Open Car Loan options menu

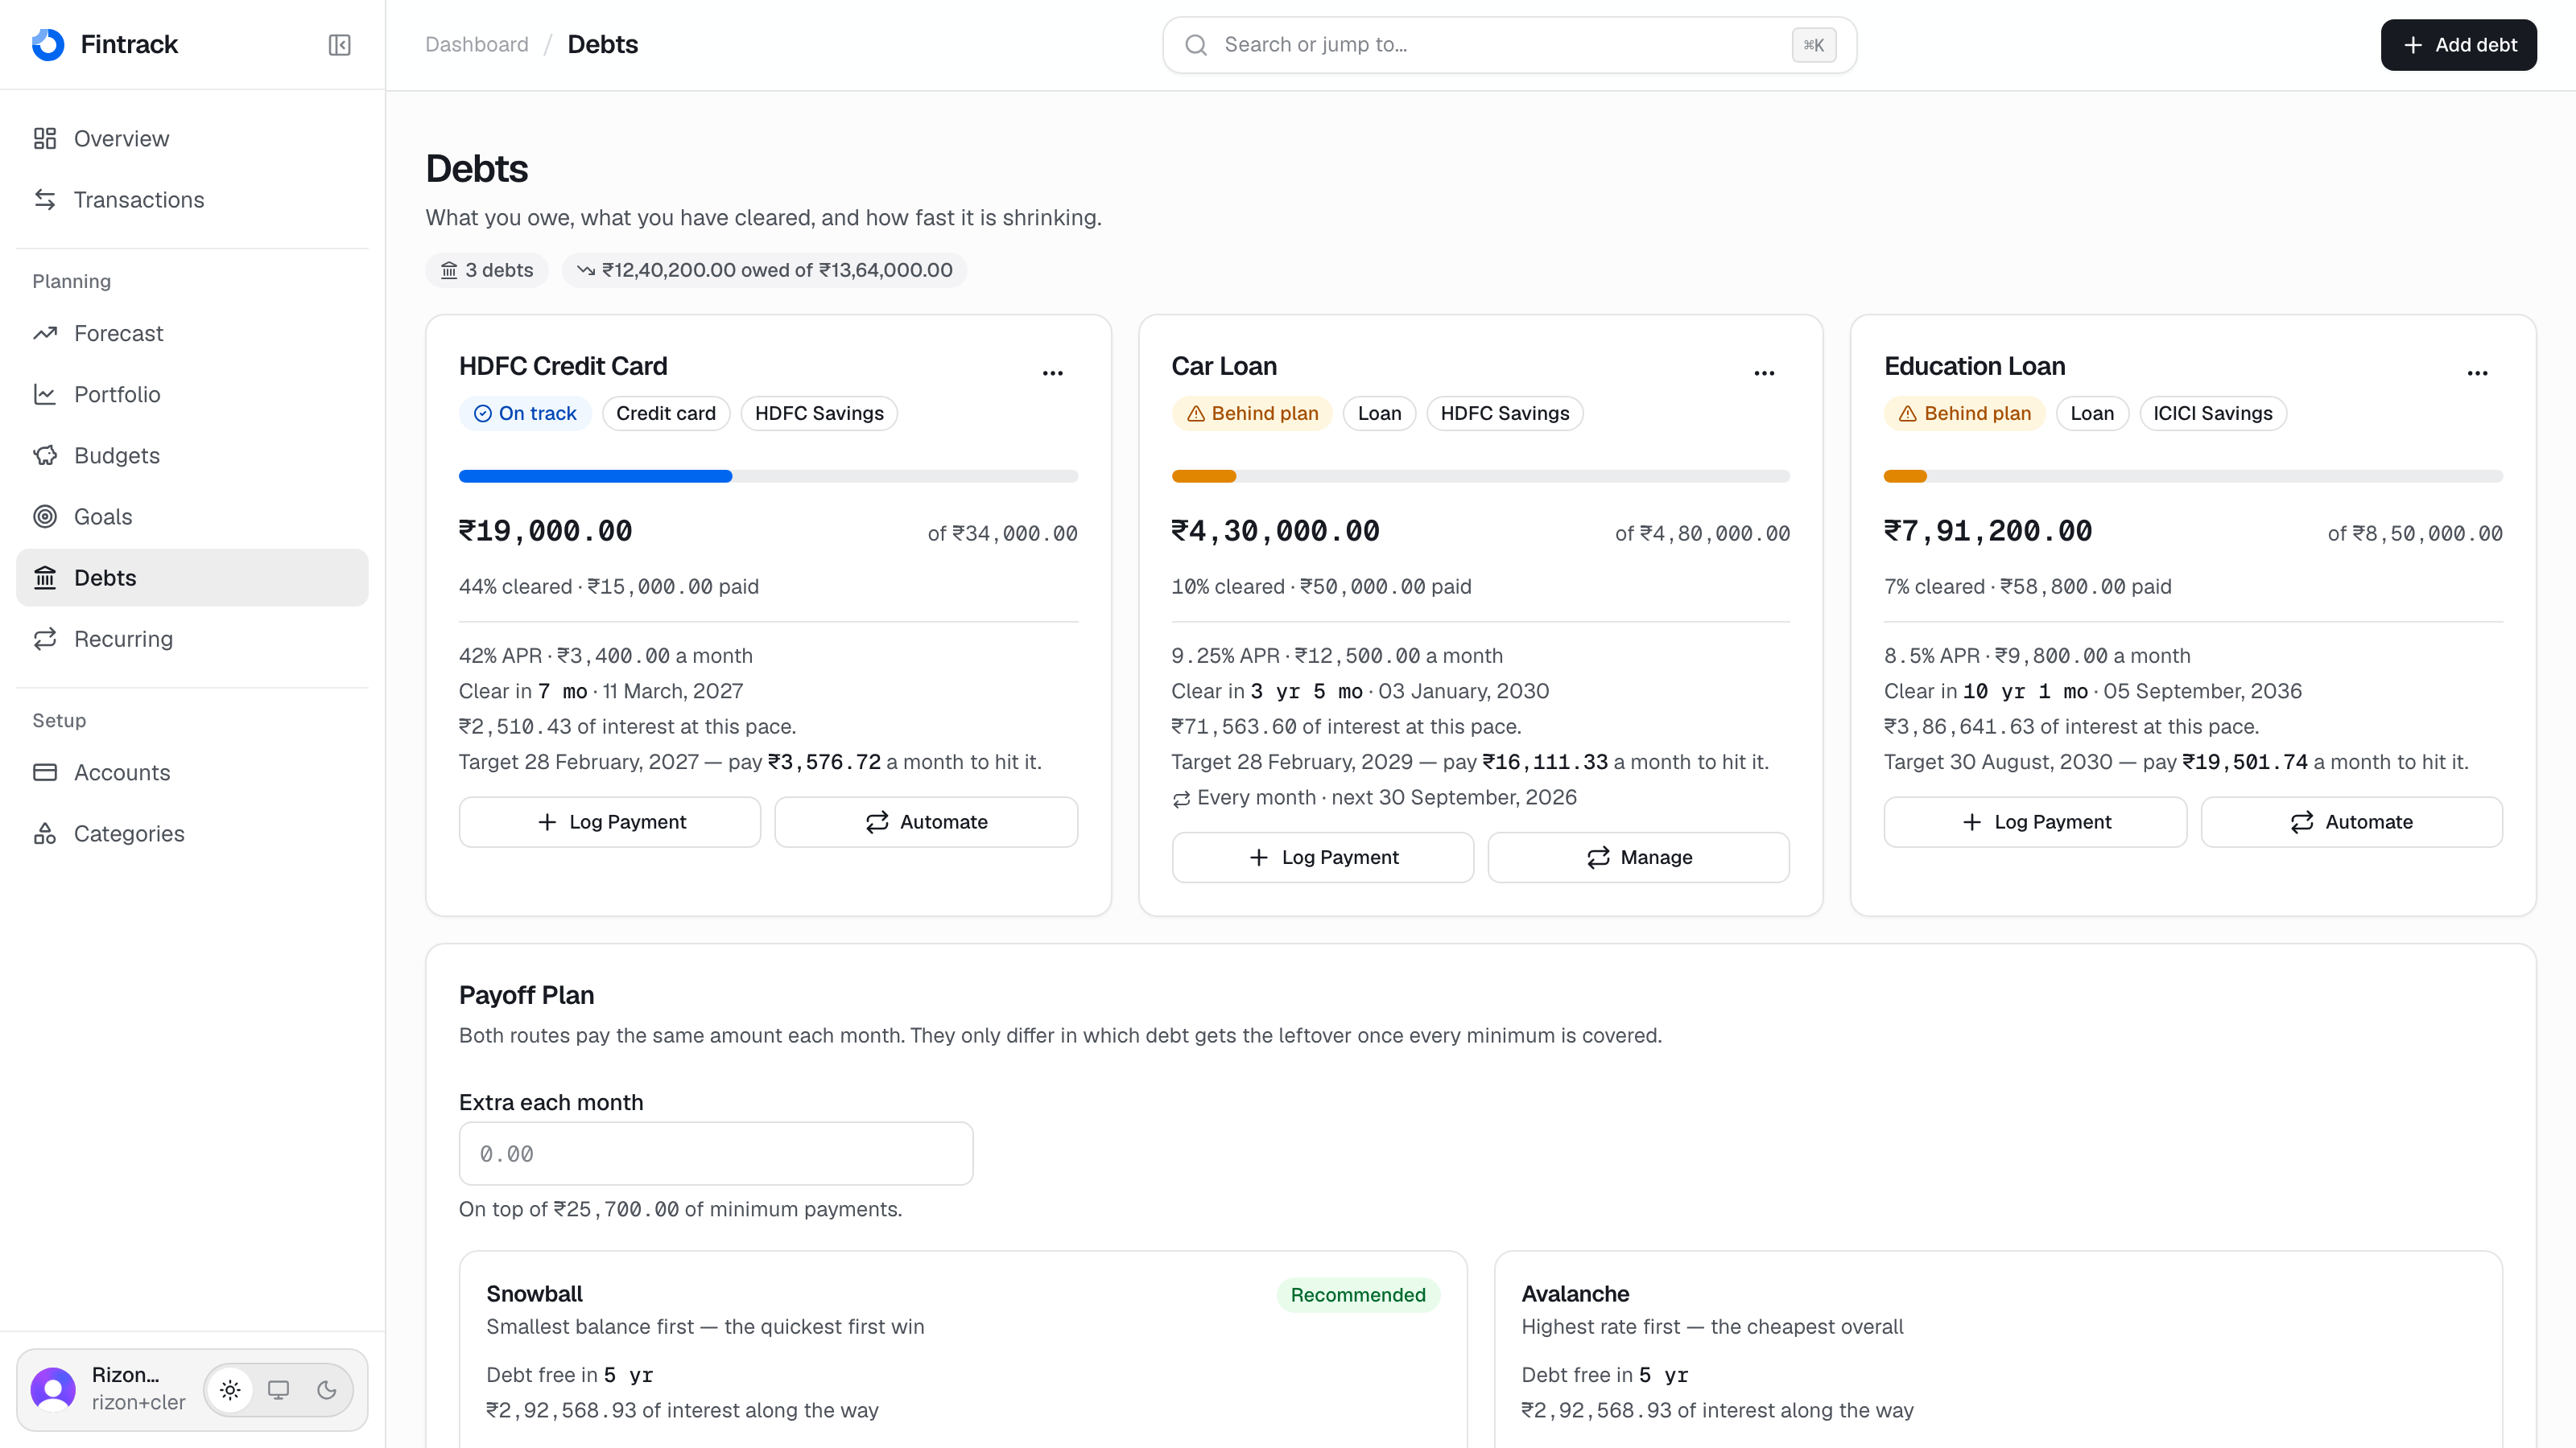point(1765,372)
